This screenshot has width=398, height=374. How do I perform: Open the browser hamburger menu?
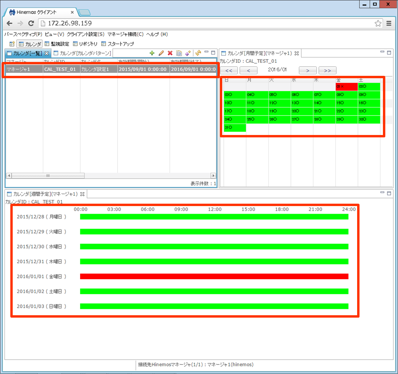[x=389, y=23]
